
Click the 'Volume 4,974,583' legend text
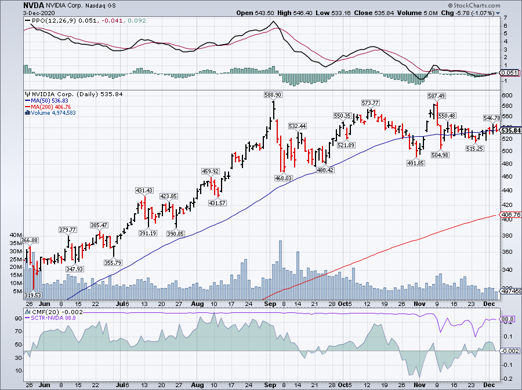point(53,113)
